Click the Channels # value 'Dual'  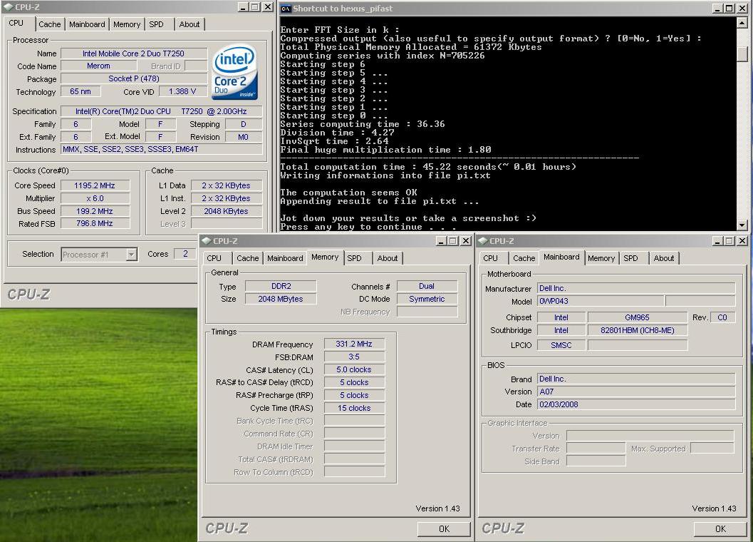click(x=427, y=286)
